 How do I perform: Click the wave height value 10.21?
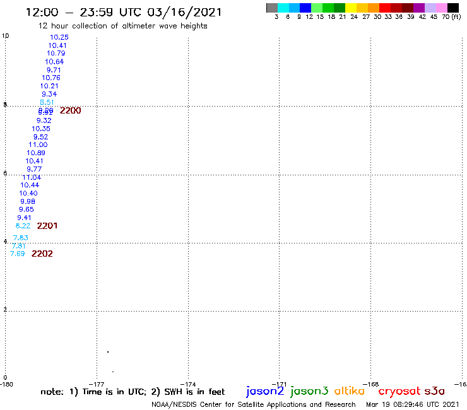coord(49,86)
